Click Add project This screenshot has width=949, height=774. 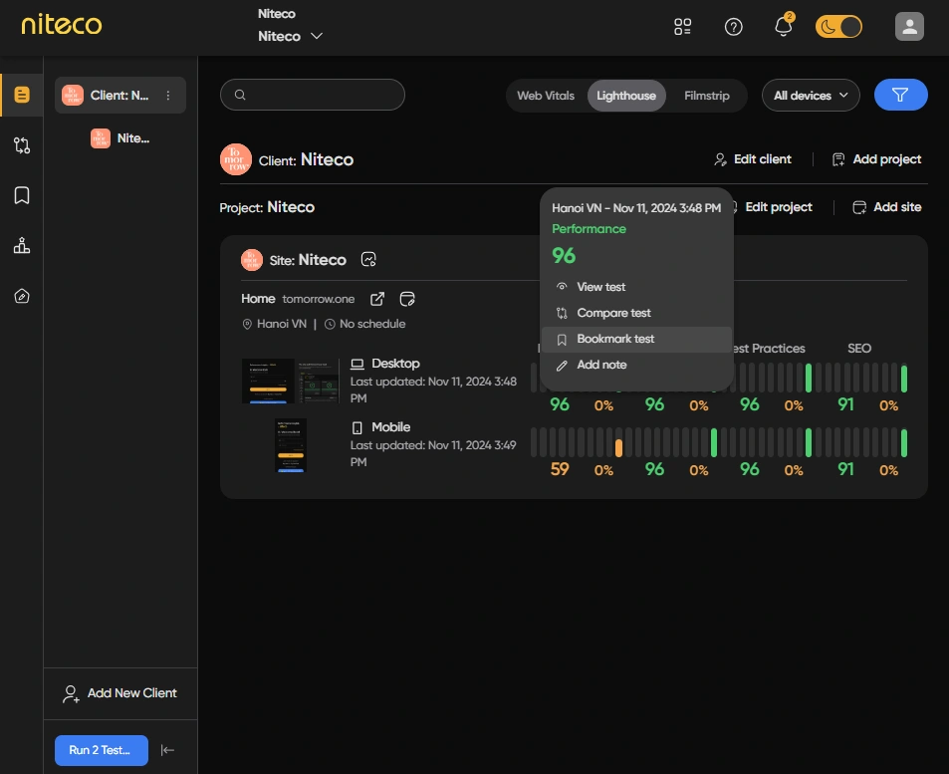pyautogui.click(x=876, y=159)
